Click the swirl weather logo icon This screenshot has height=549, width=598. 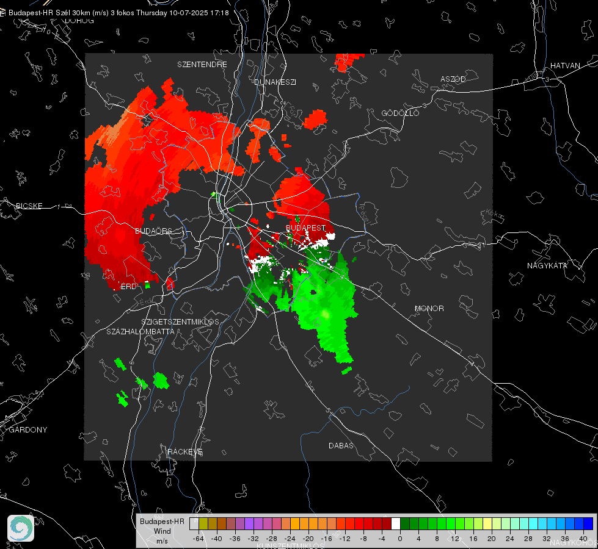coord(21,528)
